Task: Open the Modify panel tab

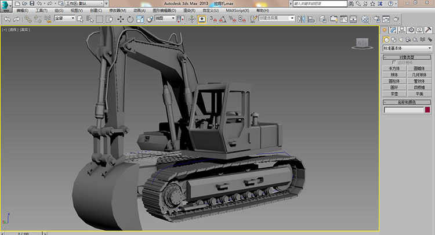Action: (x=393, y=30)
